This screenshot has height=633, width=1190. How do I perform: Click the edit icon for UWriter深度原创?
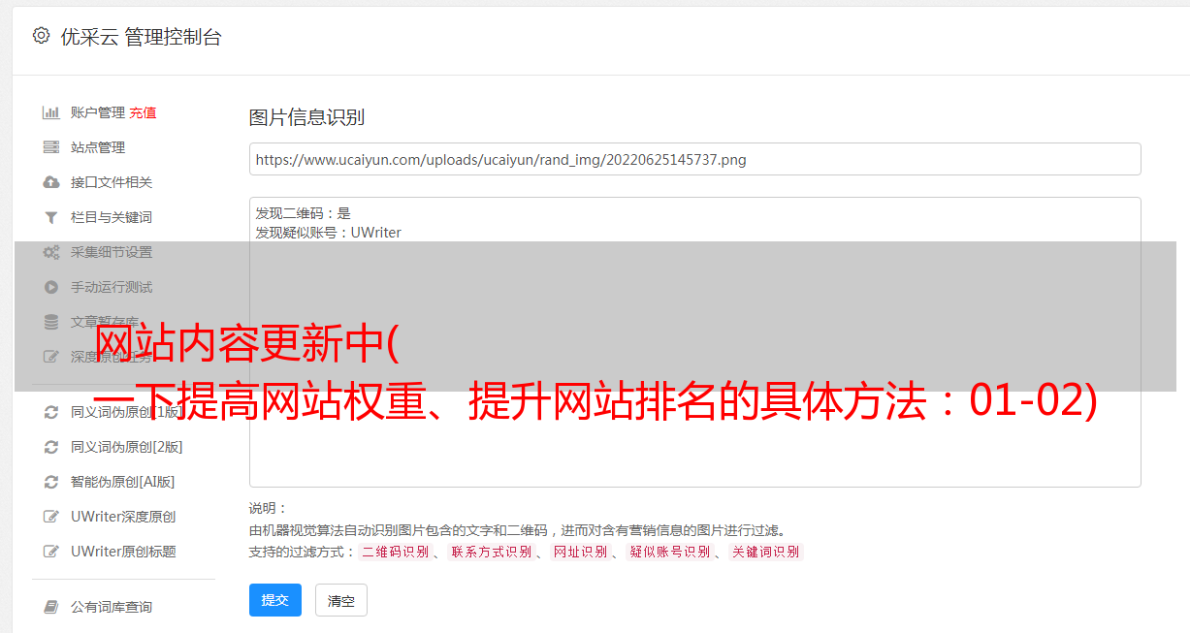tap(51, 517)
